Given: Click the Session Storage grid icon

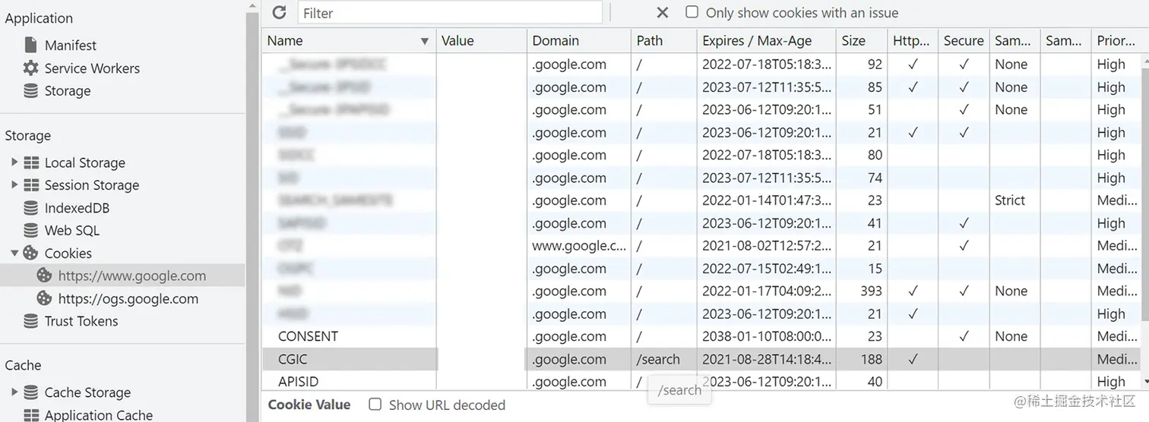Looking at the screenshot, I should 31,185.
